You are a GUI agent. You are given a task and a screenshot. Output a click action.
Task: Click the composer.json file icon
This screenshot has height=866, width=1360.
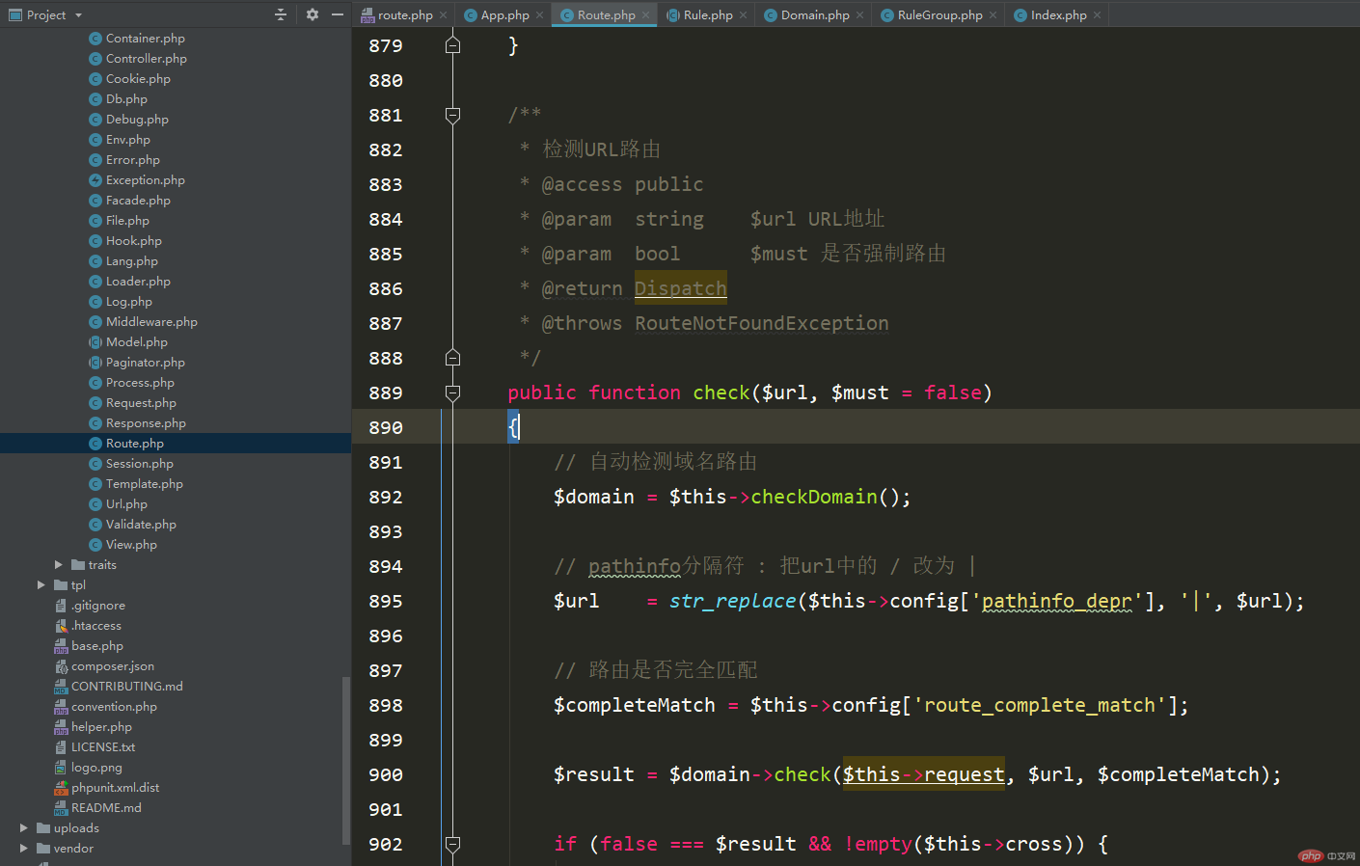(x=61, y=666)
